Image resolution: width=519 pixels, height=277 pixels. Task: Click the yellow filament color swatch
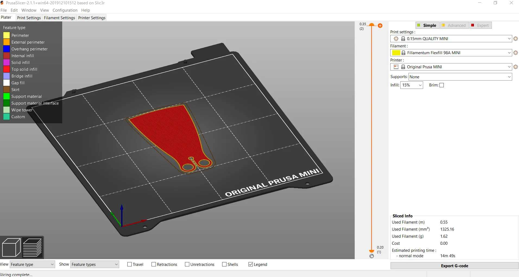pos(396,53)
